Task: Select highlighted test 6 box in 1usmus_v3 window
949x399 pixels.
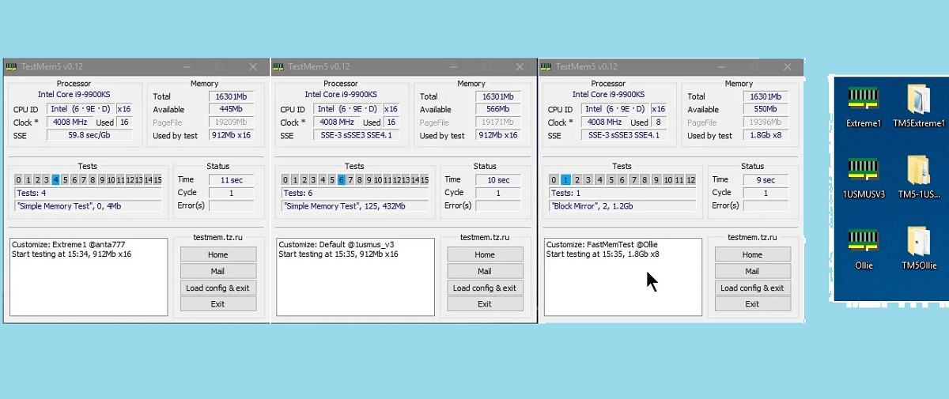Action: tap(341, 180)
